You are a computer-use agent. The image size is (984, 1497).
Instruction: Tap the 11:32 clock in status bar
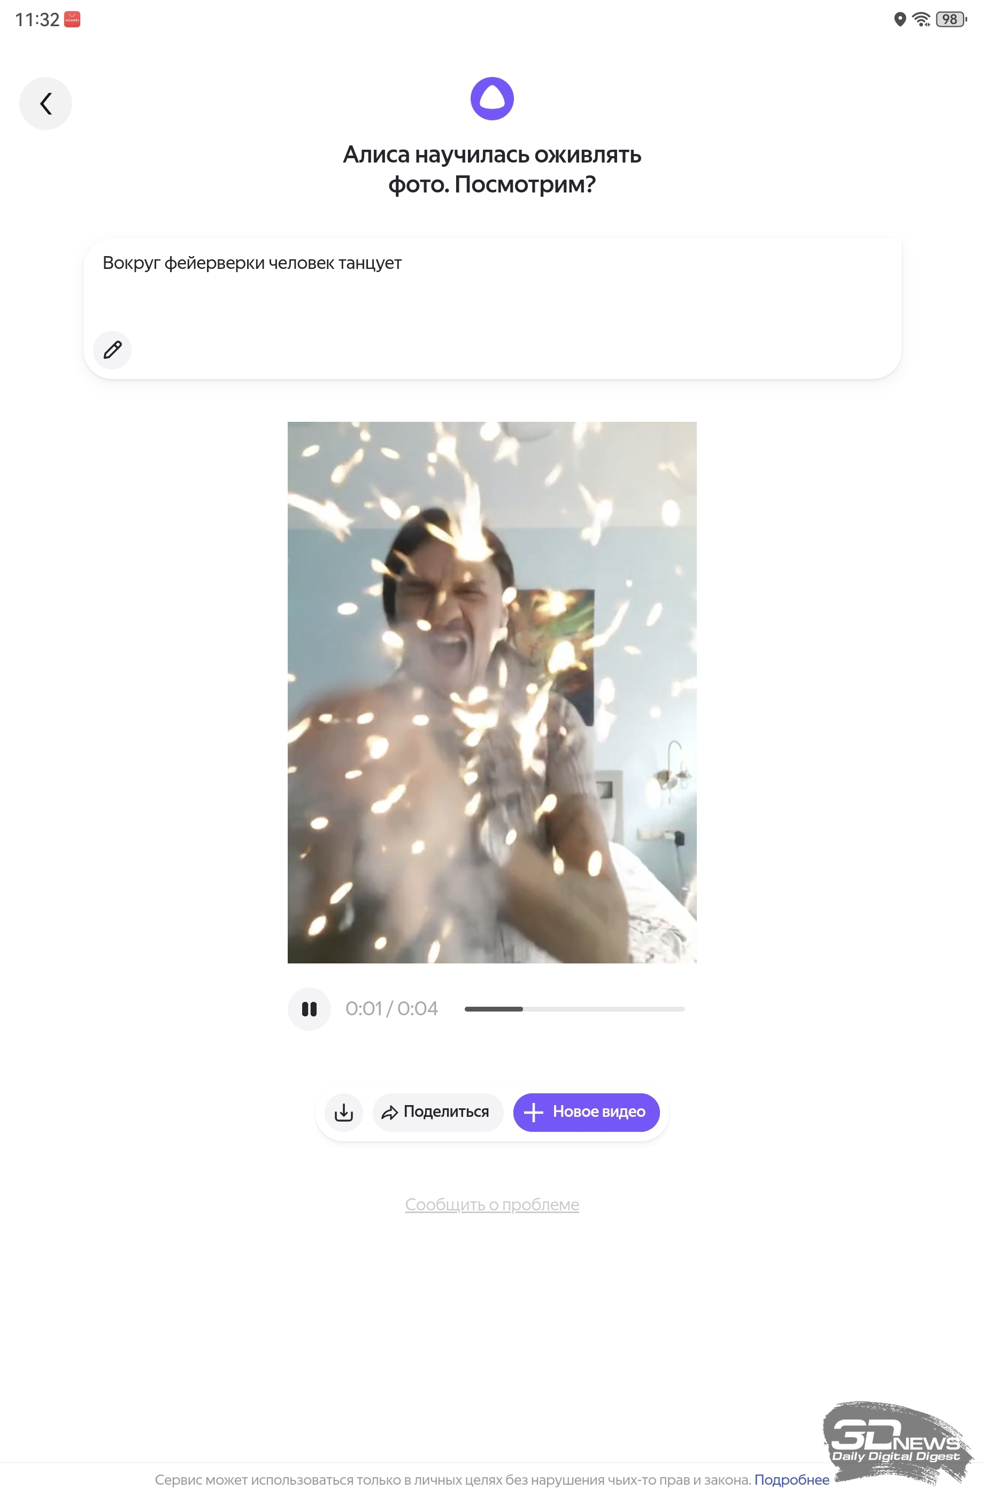coord(36,19)
